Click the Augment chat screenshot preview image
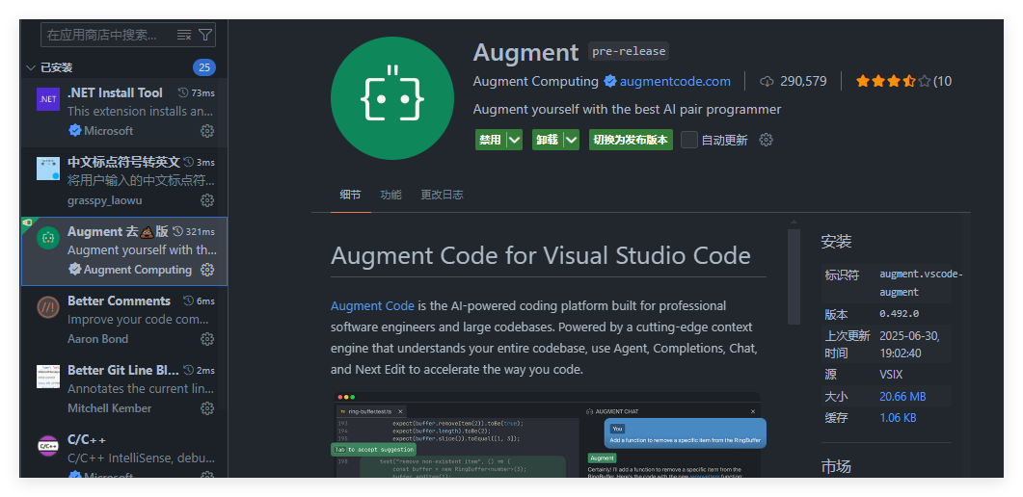1023x497 pixels. click(548, 435)
